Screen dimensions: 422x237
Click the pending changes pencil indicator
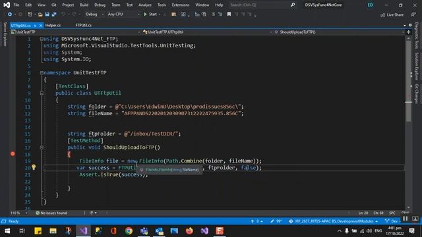click(276, 221)
